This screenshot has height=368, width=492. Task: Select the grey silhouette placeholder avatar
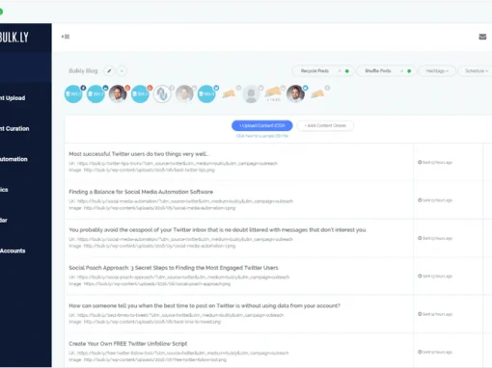(251, 93)
